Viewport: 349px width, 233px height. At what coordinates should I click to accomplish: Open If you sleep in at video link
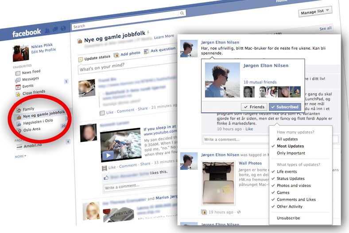pyautogui.click(x=159, y=128)
